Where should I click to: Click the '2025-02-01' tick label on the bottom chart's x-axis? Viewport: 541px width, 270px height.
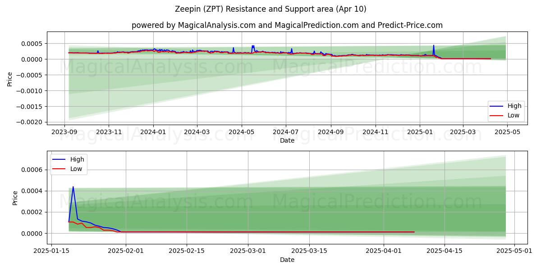pyautogui.click(x=126, y=252)
